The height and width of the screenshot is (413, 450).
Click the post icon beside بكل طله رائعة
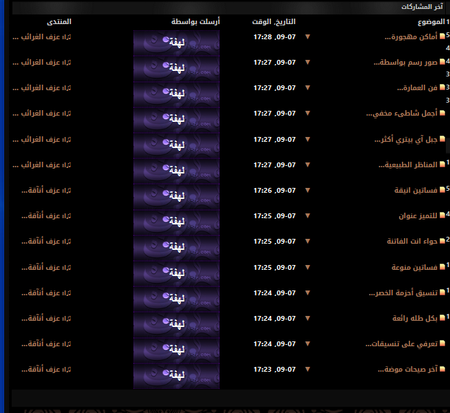(x=442, y=319)
